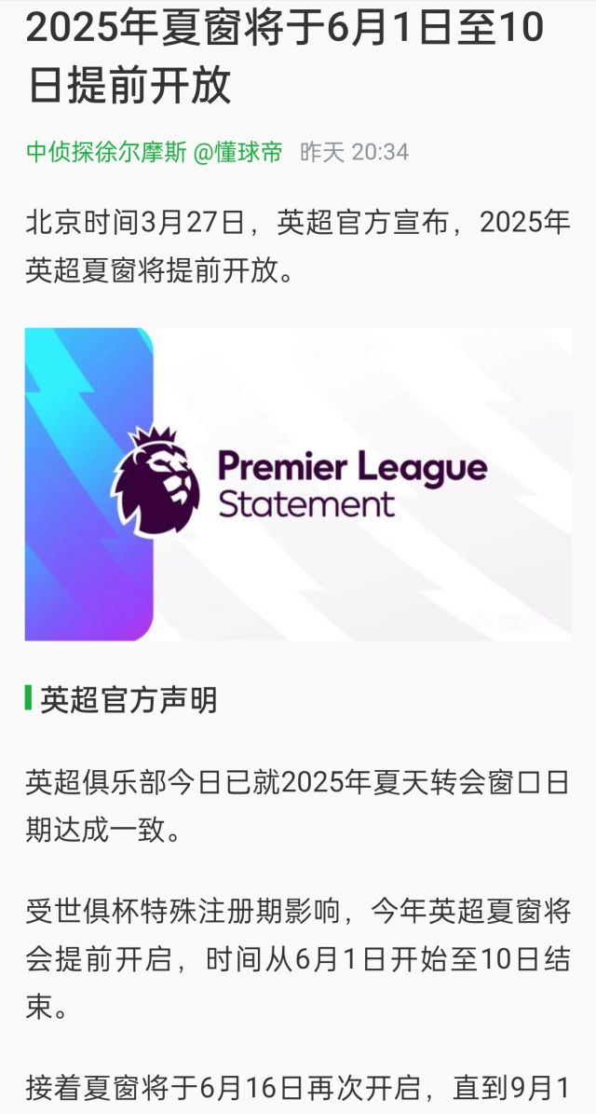Screen dimensions: 596x1114
Task: Tap the green bar beside 英超官方声明
Action: [28, 698]
